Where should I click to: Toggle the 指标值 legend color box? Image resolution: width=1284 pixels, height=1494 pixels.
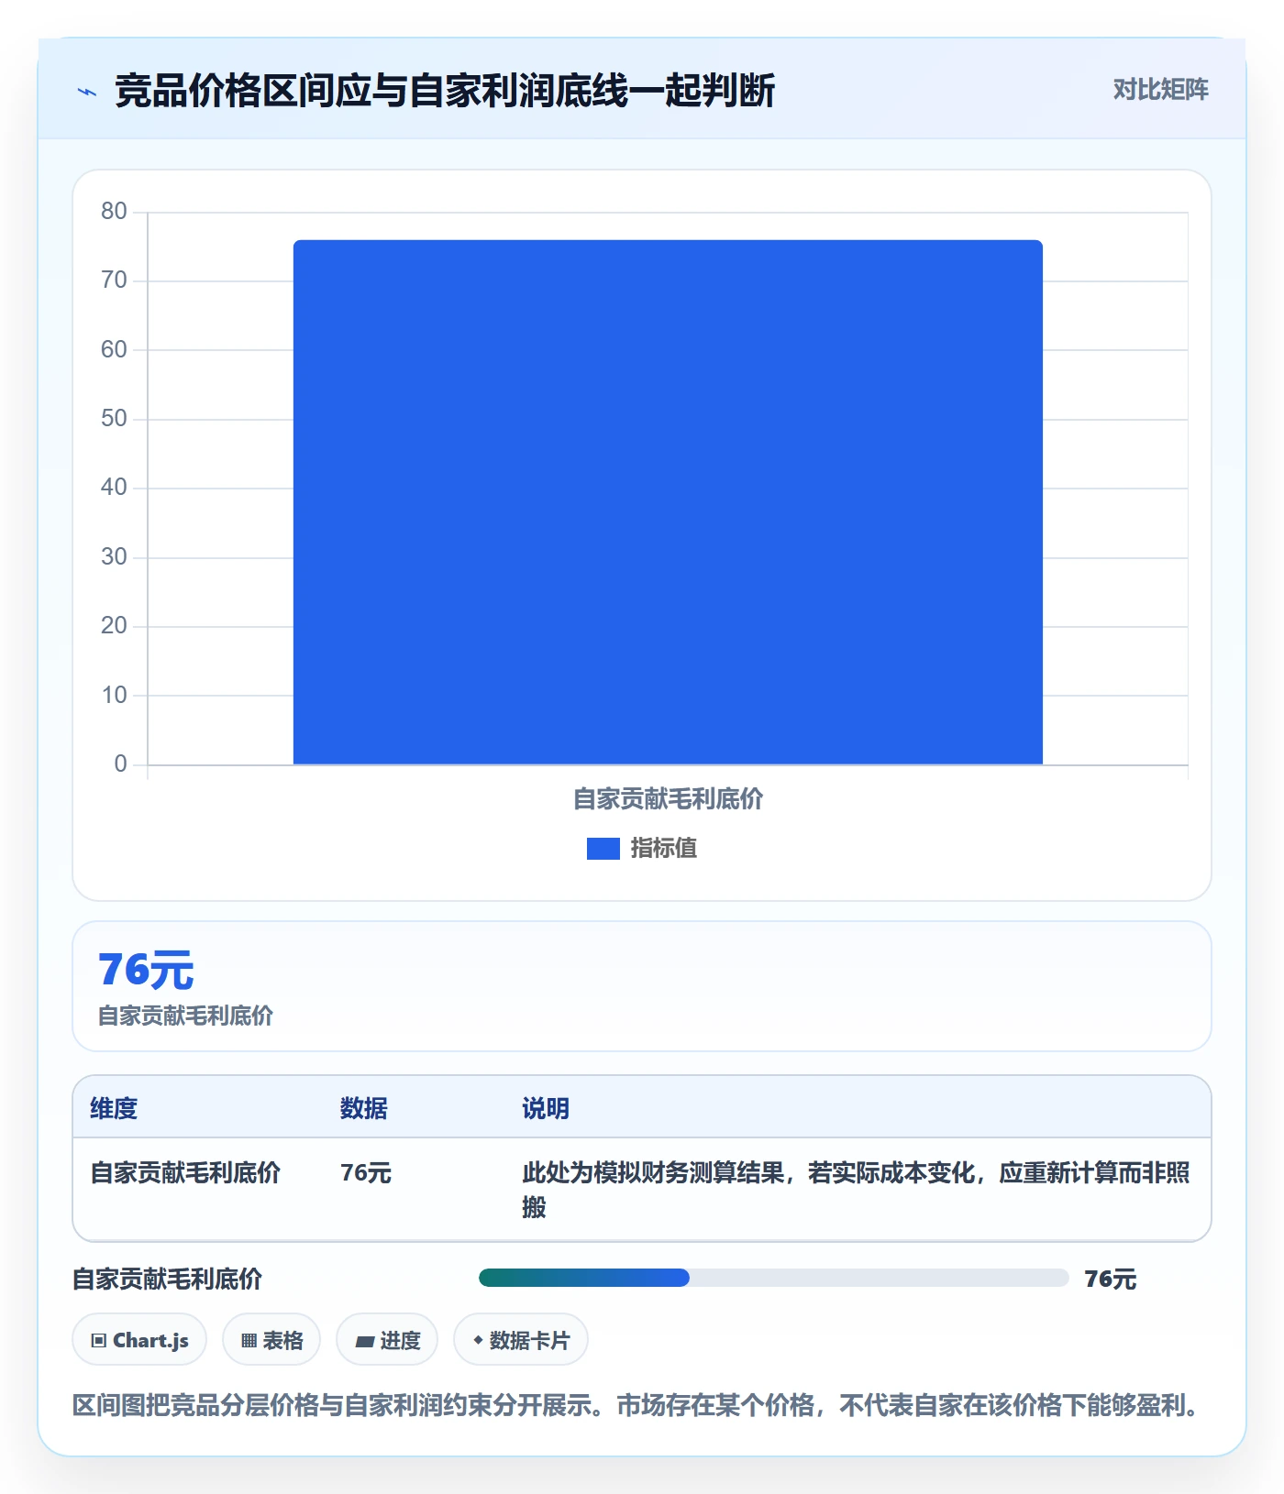pos(603,849)
